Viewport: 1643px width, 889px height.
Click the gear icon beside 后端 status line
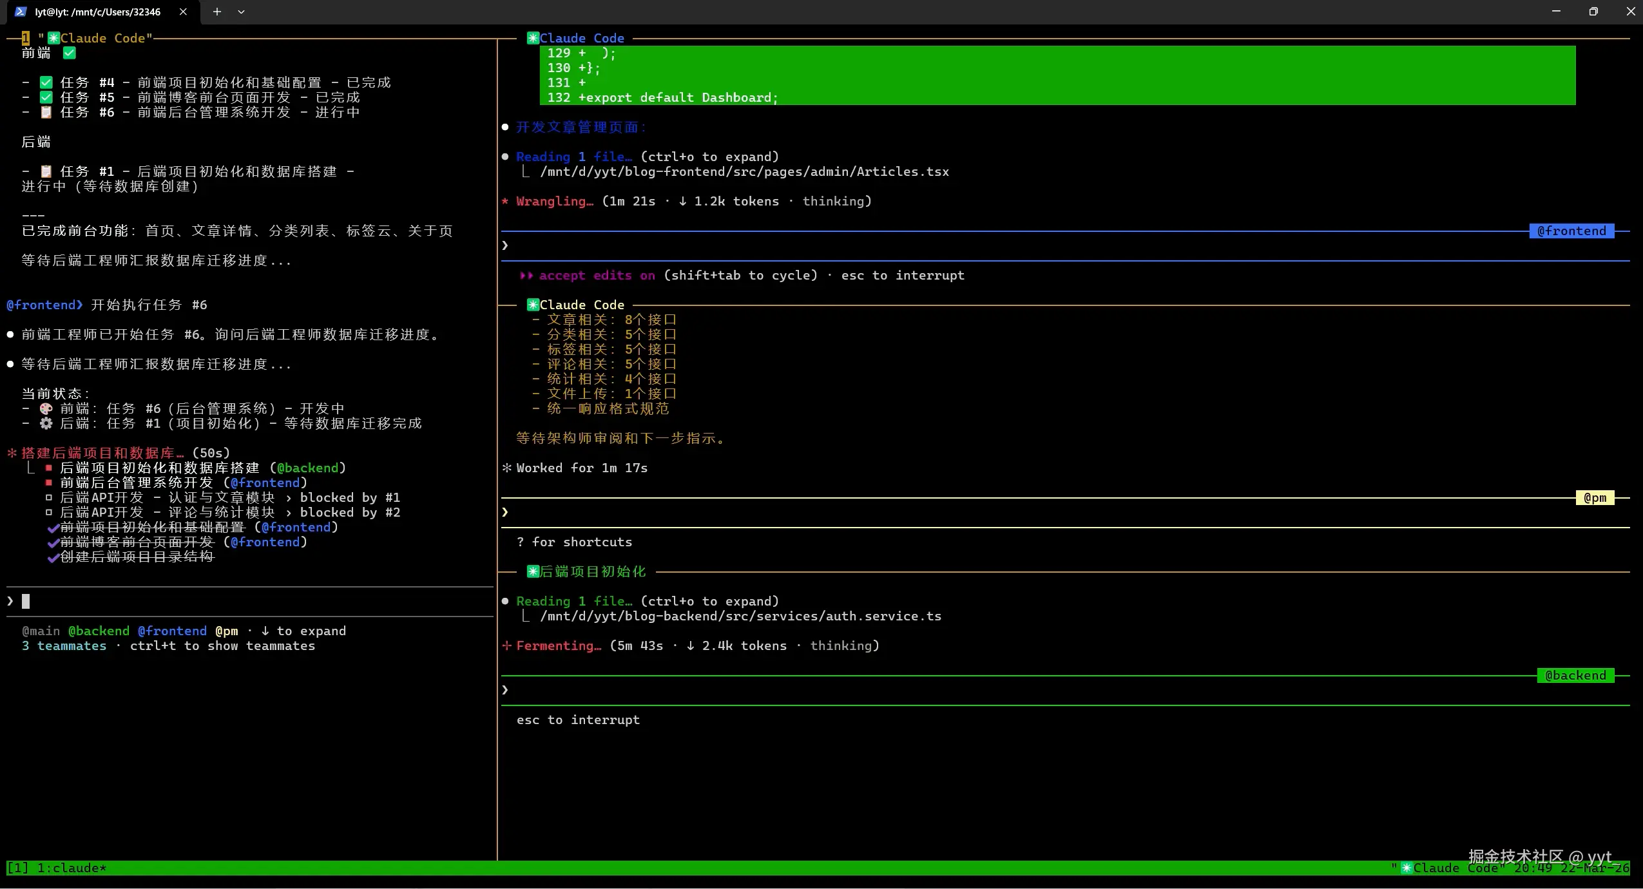tap(46, 423)
